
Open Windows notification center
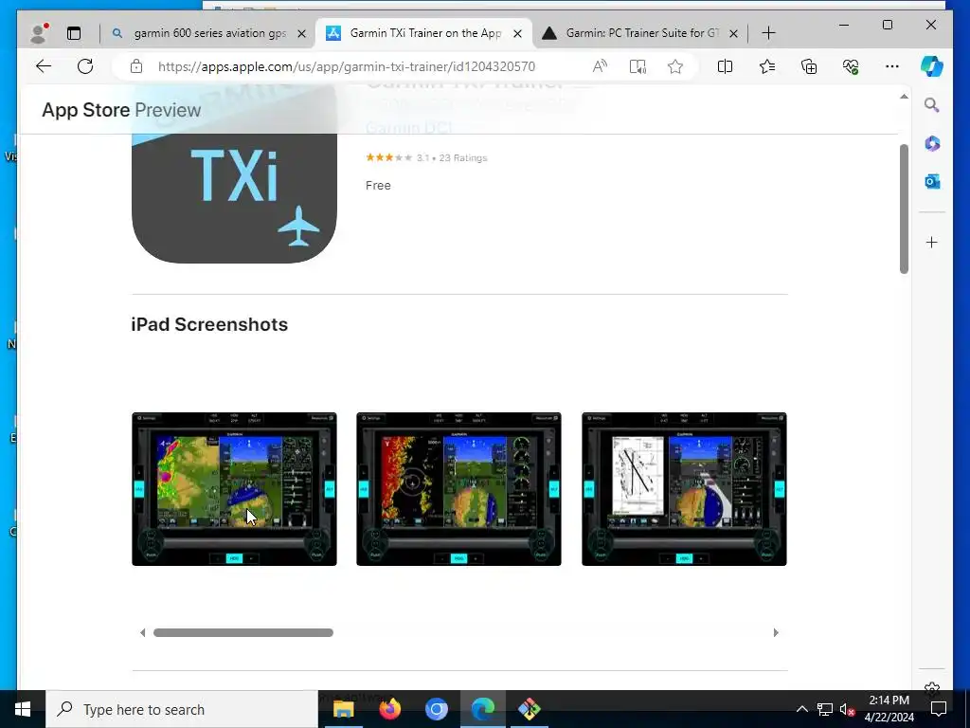[x=939, y=709]
